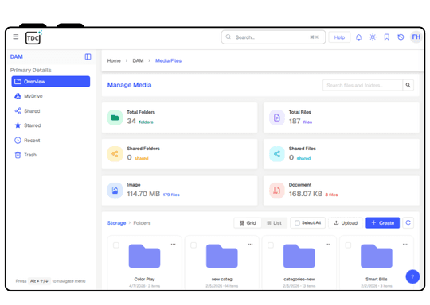Open the hamburger menu icon
Image resolution: width=430 pixels, height=305 pixels.
point(16,37)
